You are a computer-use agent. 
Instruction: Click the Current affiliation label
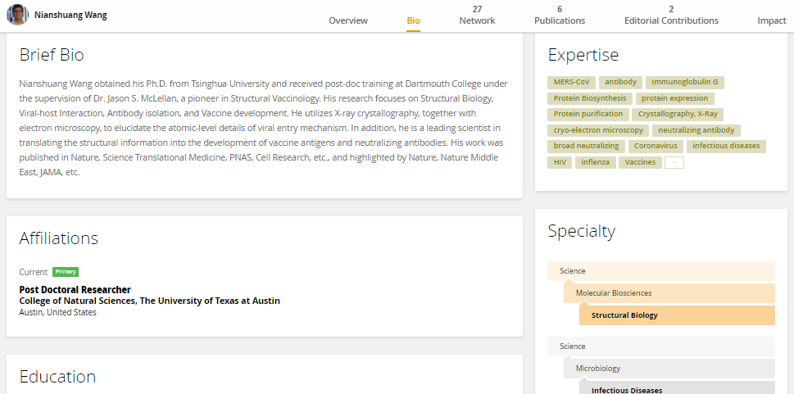tap(34, 272)
